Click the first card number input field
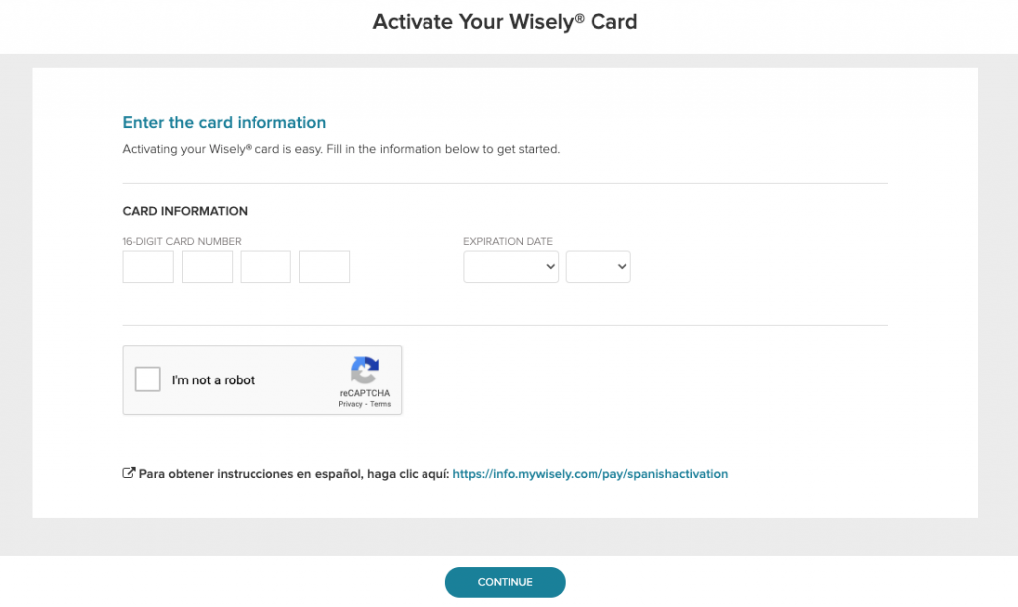 (147, 266)
